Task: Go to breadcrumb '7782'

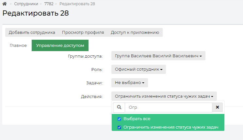Action: [x=49, y=4]
